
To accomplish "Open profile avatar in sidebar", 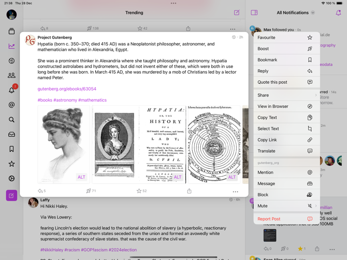I will 11,15.
